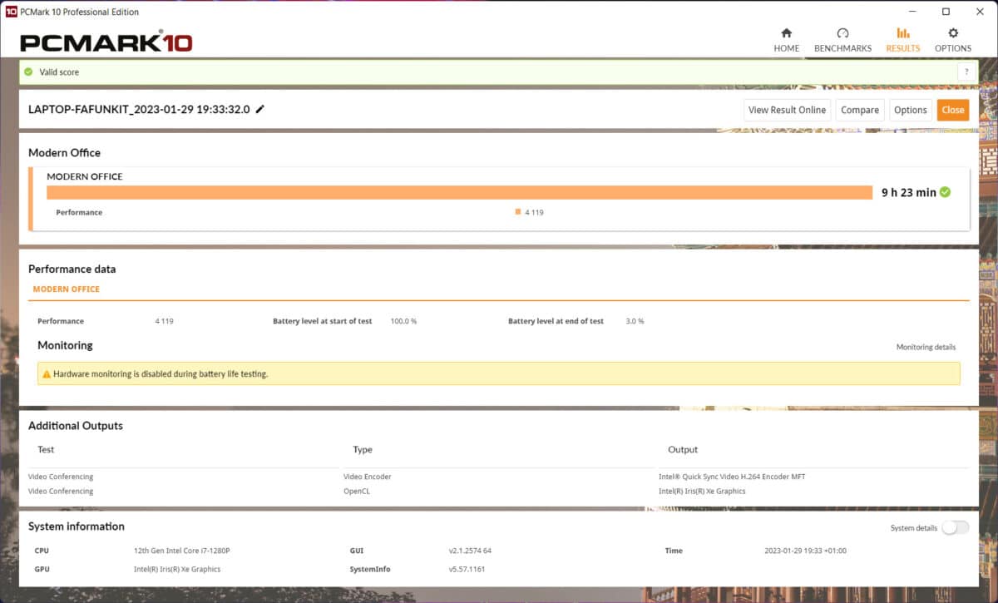Go to the HOME page

coord(787,40)
